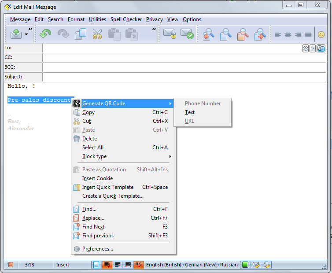The image size is (332, 273).
Task: Click the envelope with padlock encrypt icon
Action: [169, 34]
